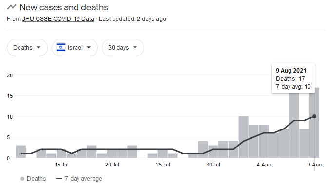Click the grey Deaths legend dot
Viewport: 327px width, 184px height.
[x=22, y=179]
